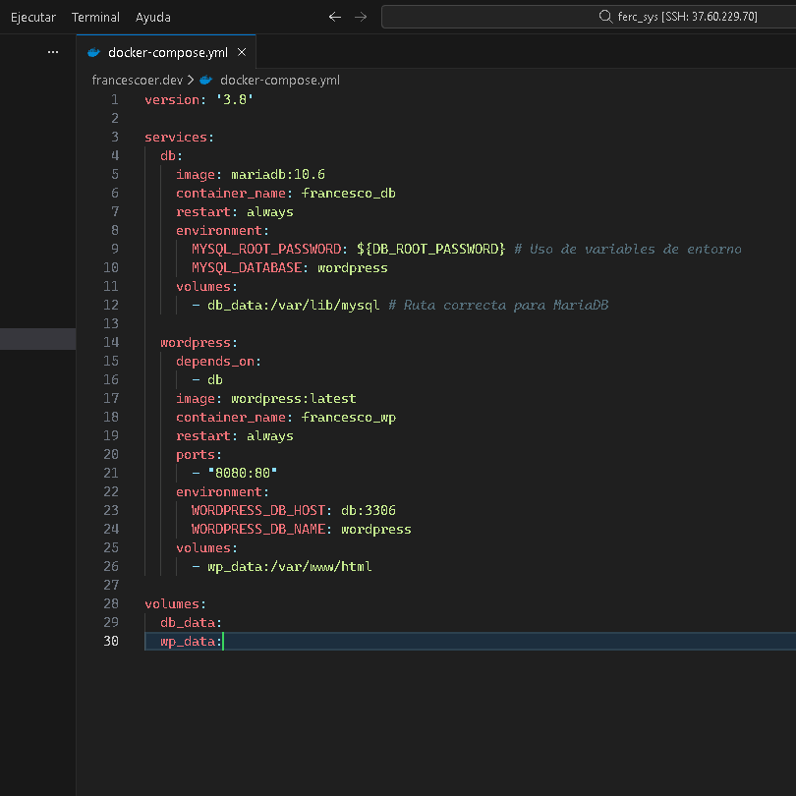Select line number 3 in the gutter
Image resolution: width=796 pixels, height=796 pixels.
point(114,137)
